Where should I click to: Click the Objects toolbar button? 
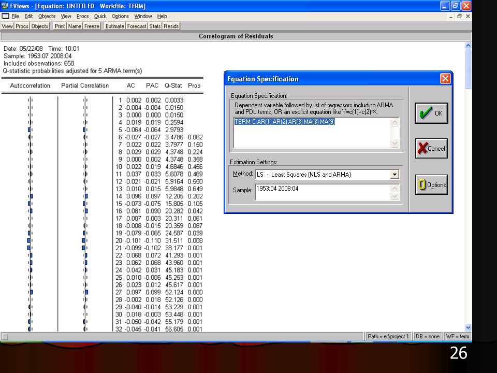[40, 26]
